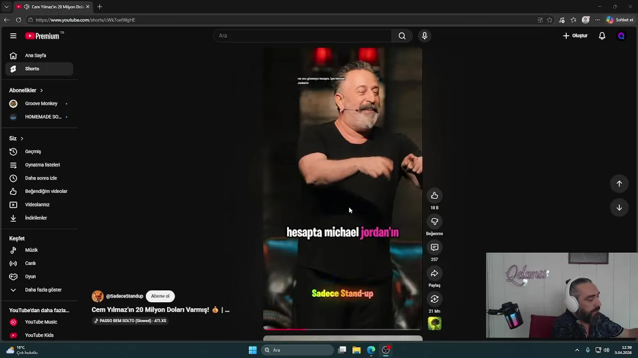Add this page to favorites star
This screenshot has width=638, height=358.
[x=550, y=20]
